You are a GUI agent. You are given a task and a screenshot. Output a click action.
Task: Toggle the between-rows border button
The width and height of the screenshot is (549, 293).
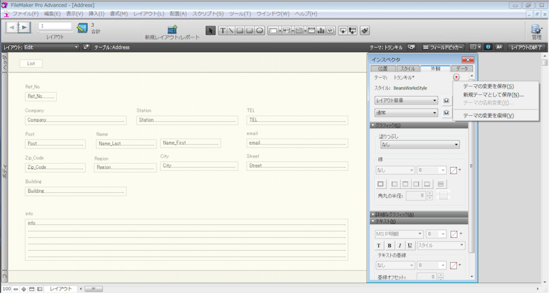tap(441, 184)
